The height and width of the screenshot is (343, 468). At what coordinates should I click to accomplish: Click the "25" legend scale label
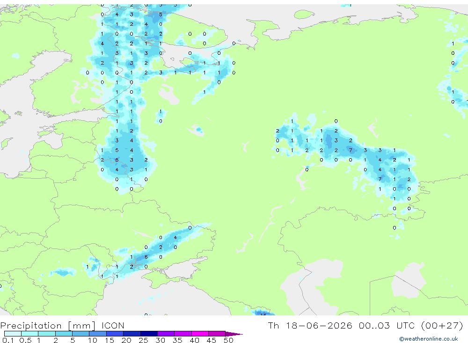(x=143, y=340)
